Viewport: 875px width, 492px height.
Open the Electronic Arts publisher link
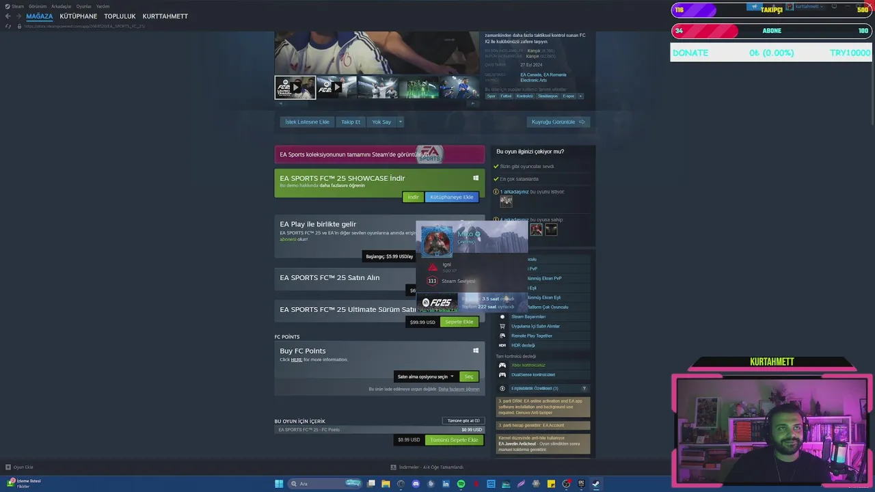coord(533,80)
